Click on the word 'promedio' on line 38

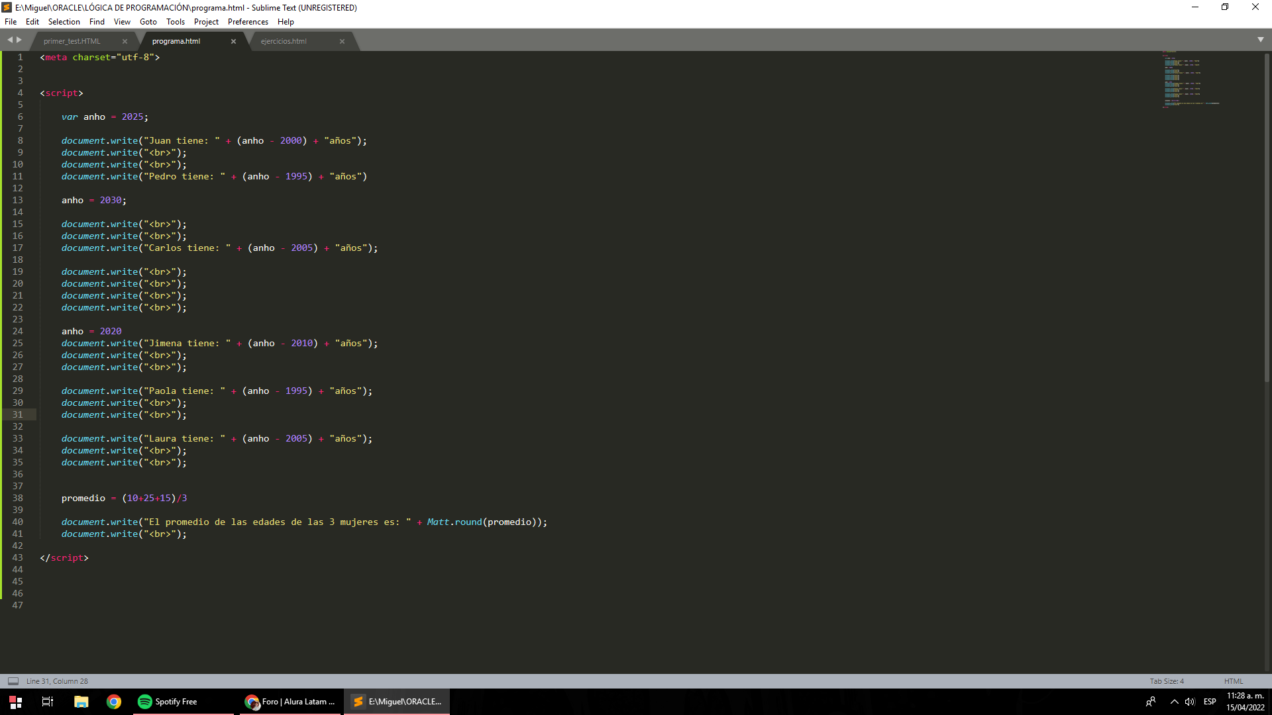(x=83, y=498)
